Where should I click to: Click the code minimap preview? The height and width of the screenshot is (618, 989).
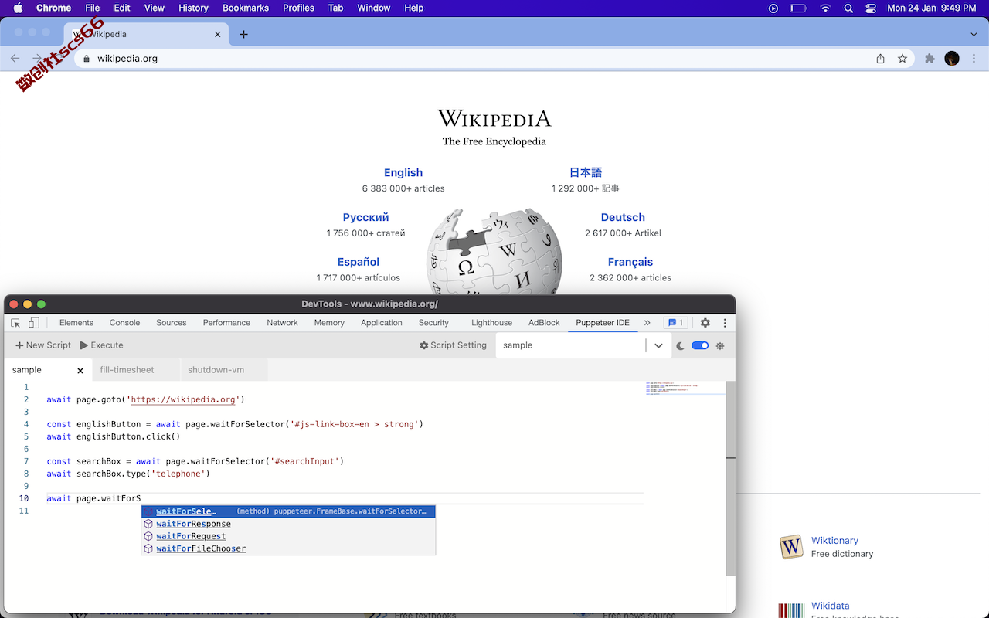pos(685,388)
